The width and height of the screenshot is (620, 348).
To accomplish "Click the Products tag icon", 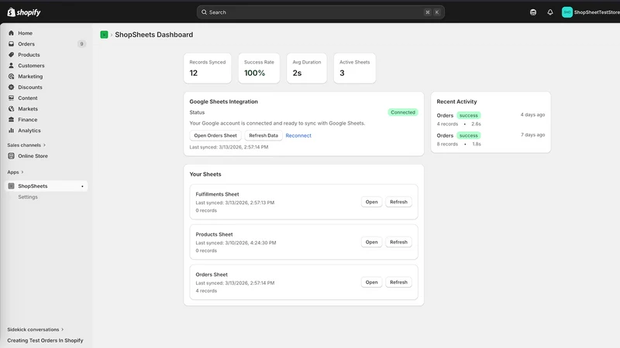I will click(x=11, y=54).
